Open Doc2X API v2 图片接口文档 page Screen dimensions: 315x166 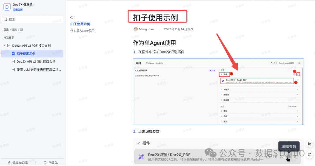pos(36,62)
